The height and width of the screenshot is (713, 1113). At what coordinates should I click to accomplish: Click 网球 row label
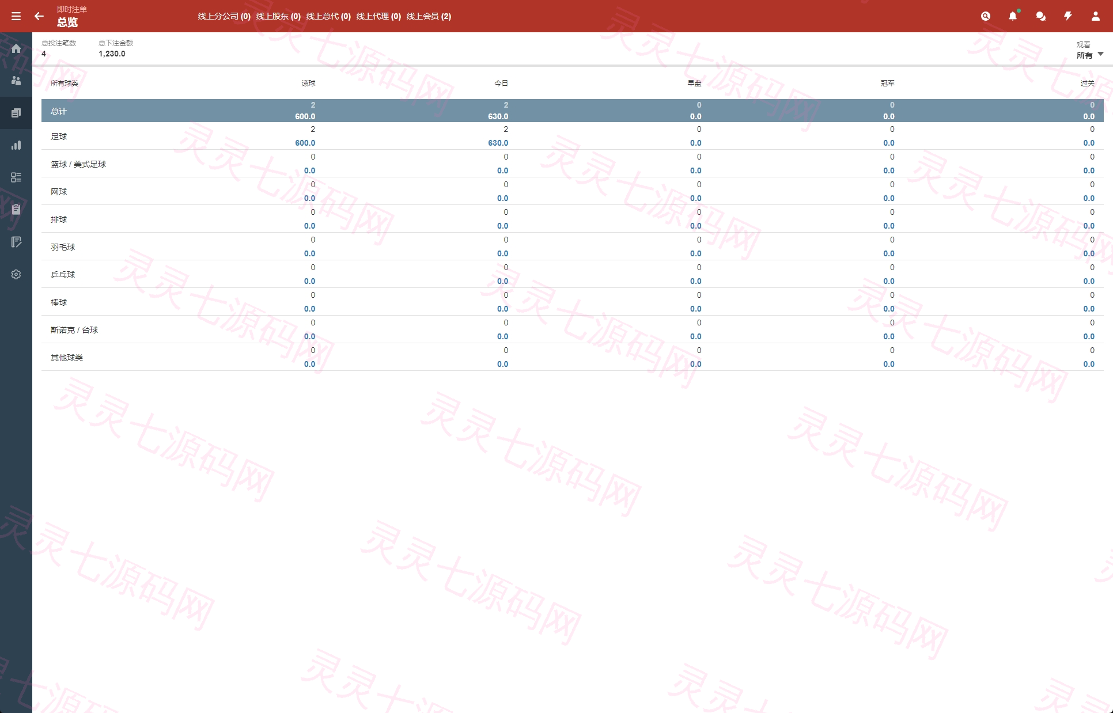tap(59, 192)
